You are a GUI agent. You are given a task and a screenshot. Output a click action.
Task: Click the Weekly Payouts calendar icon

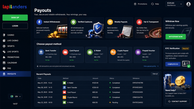[110, 22]
